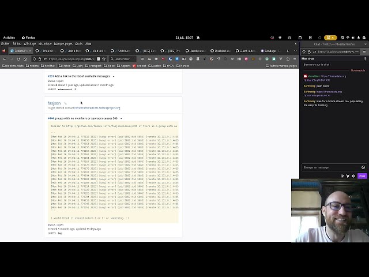Viewport: 369px width, 277px height.
Task: Click the clock showing 31 juil. 15:07
Action: 184,38
